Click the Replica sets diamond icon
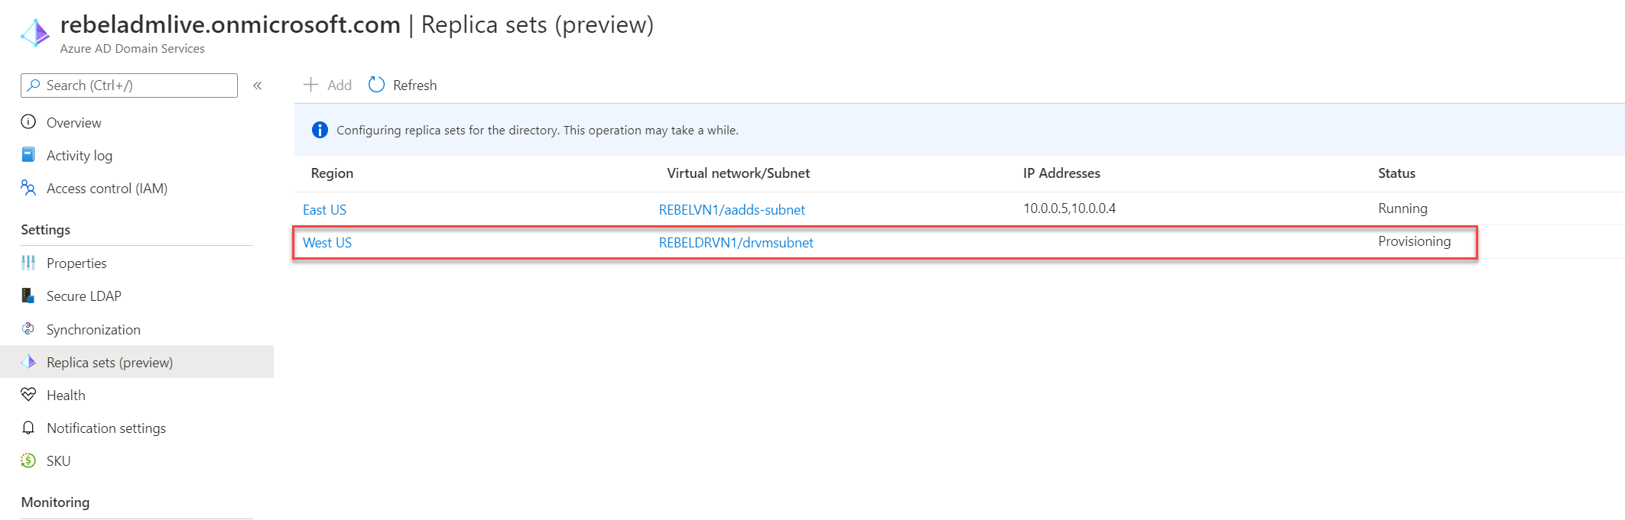Viewport: 1625px width, 520px height. click(x=28, y=362)
